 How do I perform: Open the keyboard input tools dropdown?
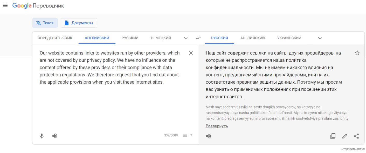pyautogui.click(x=191, y=135)
